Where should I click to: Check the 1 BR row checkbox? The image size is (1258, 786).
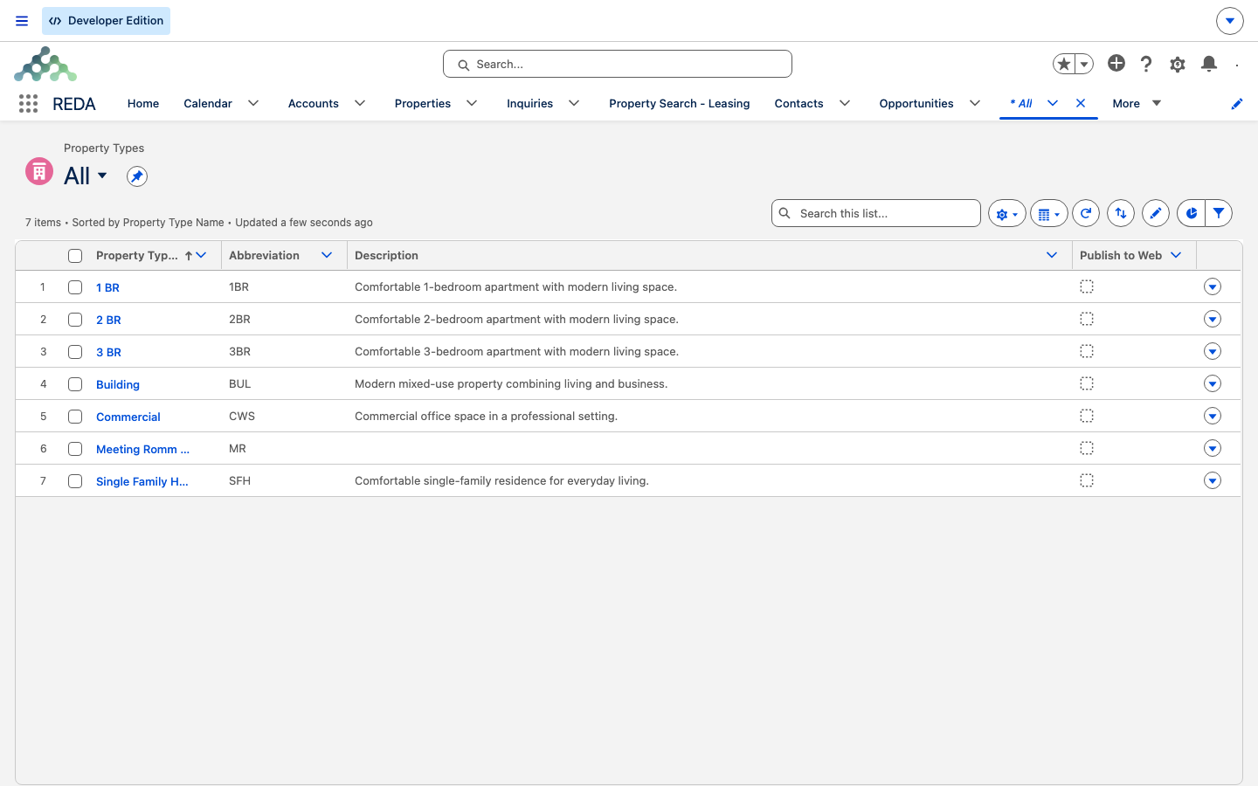pos(75,287)
